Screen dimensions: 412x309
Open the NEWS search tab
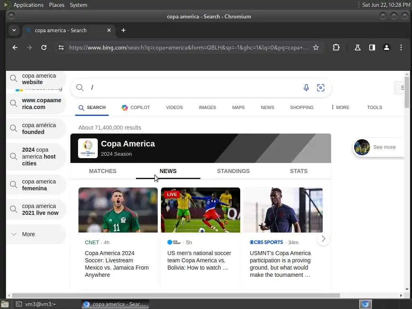coord(267,107)
